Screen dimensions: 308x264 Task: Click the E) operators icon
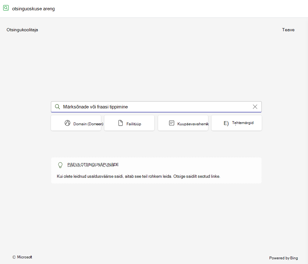click(x=226, y=123)
